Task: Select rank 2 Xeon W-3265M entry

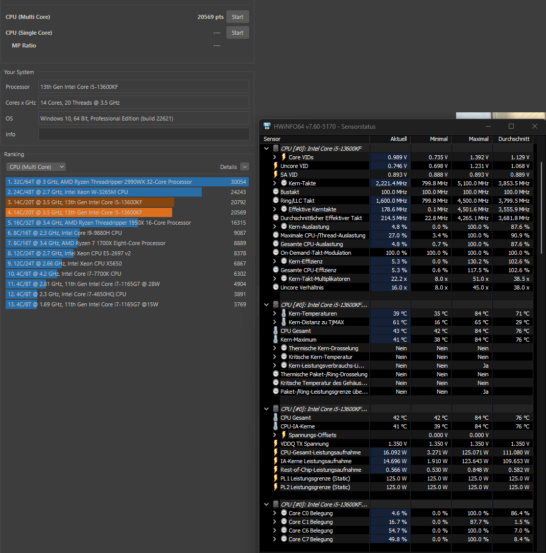Action: pos(127,192)
